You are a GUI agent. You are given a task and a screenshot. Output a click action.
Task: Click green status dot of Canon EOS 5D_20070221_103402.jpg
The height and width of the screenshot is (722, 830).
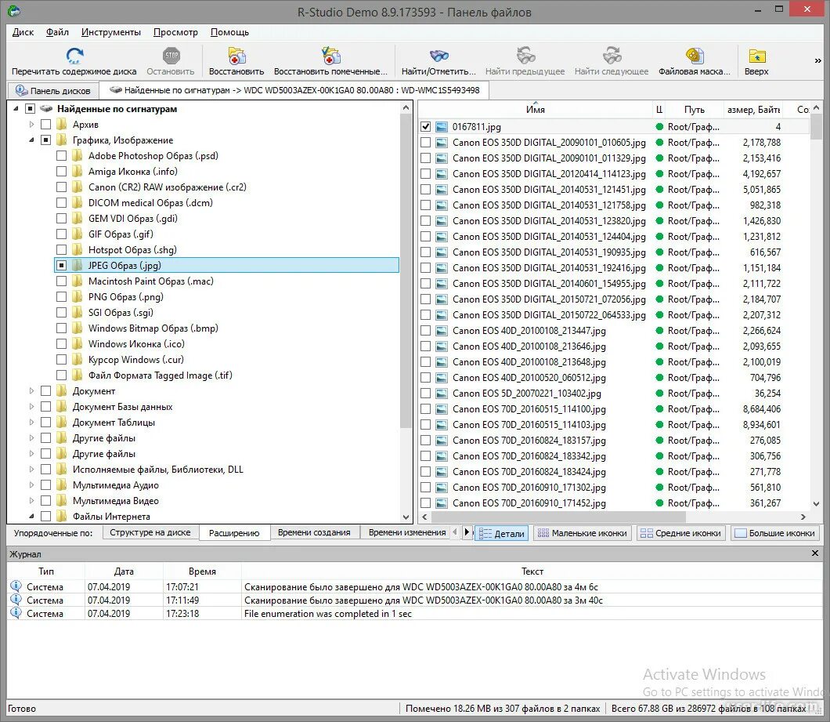pos(659,394)
